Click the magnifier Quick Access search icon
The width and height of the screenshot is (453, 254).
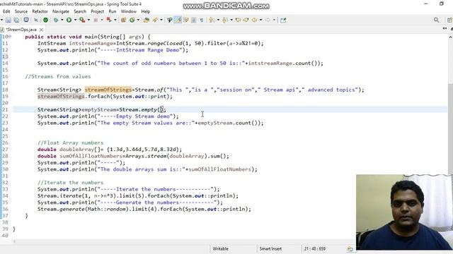pos(436,20)
